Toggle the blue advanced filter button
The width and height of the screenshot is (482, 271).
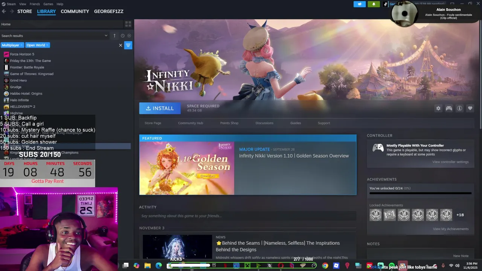pyautogui.click(x=128, y=45)
